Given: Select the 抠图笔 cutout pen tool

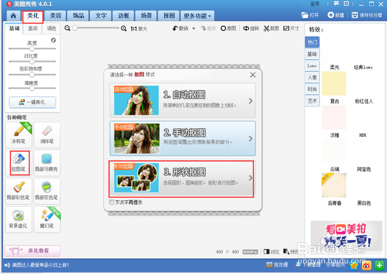Looking at the screenshot, I should [19, 163].
